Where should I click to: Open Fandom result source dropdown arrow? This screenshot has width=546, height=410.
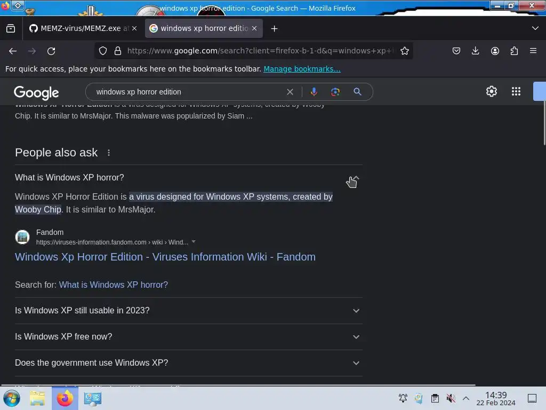coord(194,242)
